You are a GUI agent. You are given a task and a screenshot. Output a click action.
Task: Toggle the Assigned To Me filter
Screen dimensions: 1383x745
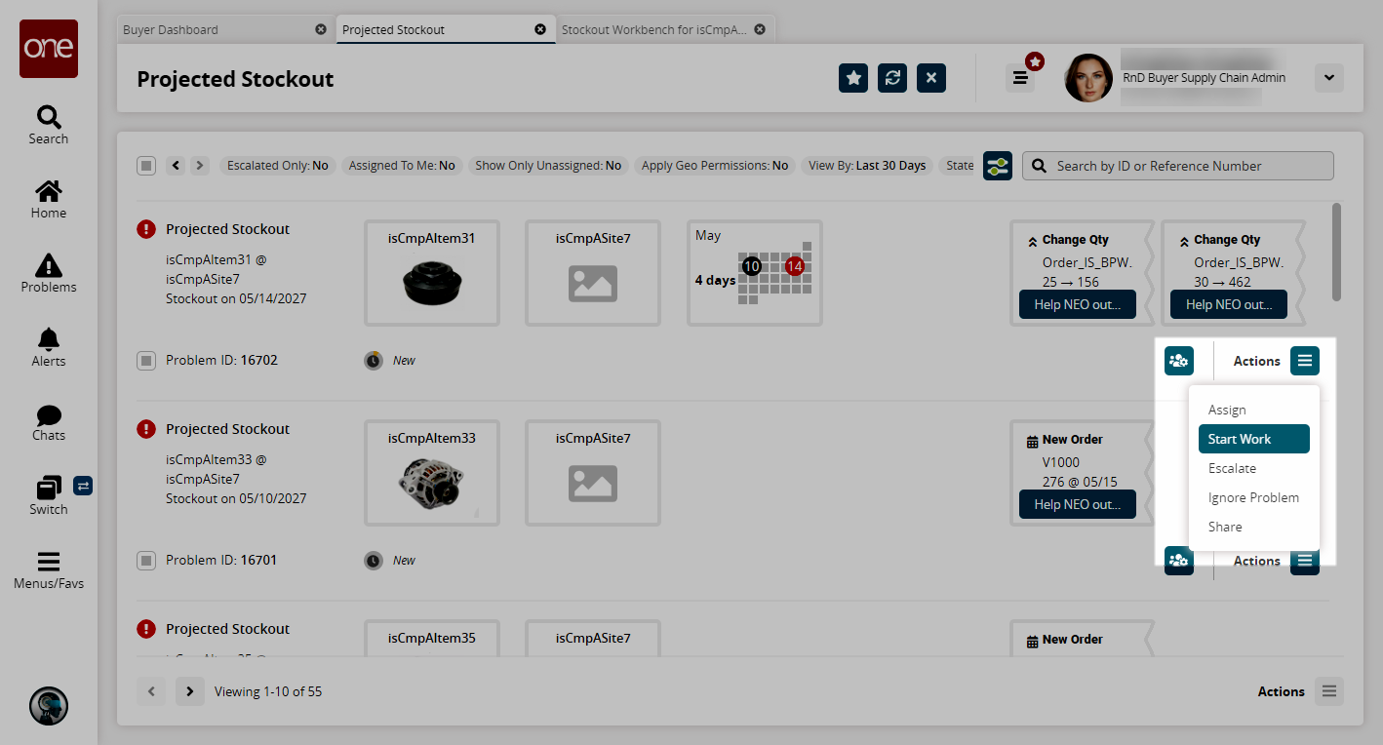[x=402, y=166]
